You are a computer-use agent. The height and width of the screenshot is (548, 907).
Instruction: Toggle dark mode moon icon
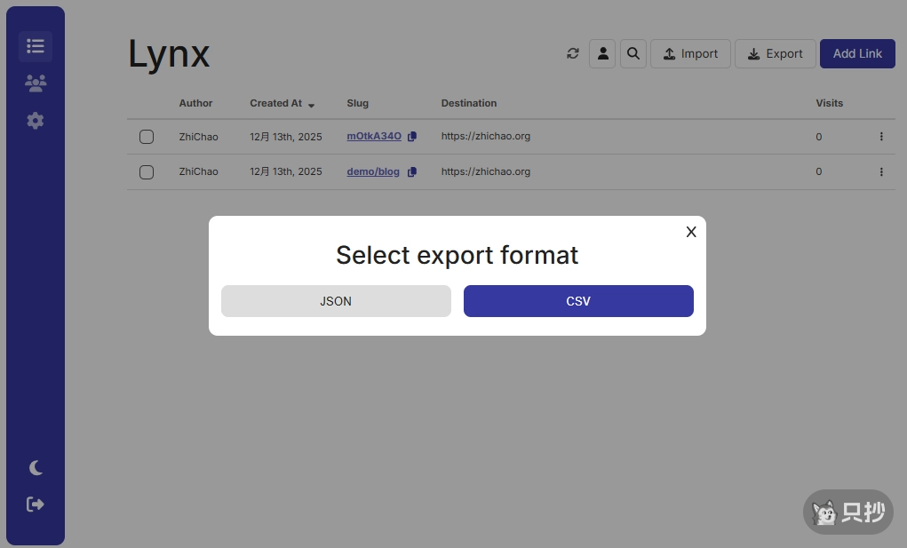[36, 468]
